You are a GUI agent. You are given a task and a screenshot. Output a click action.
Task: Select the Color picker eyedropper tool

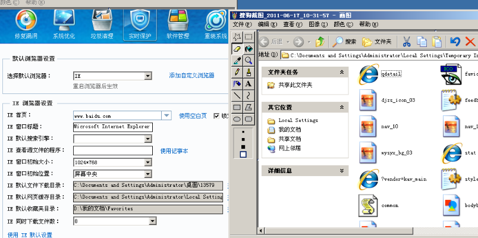pyautogui.click(x=237, y=60)
